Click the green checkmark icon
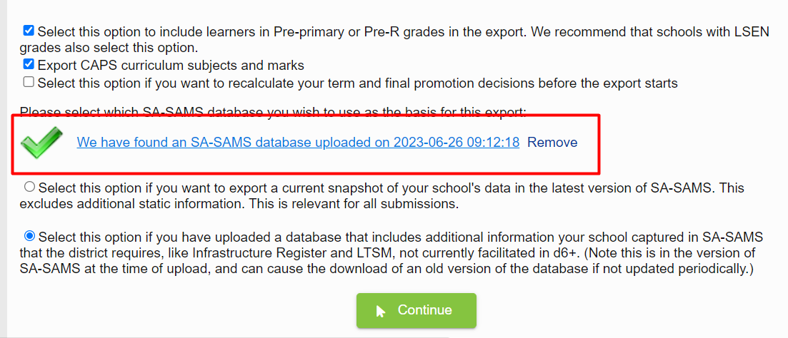 pyautogui.click(x=41, y=143)
